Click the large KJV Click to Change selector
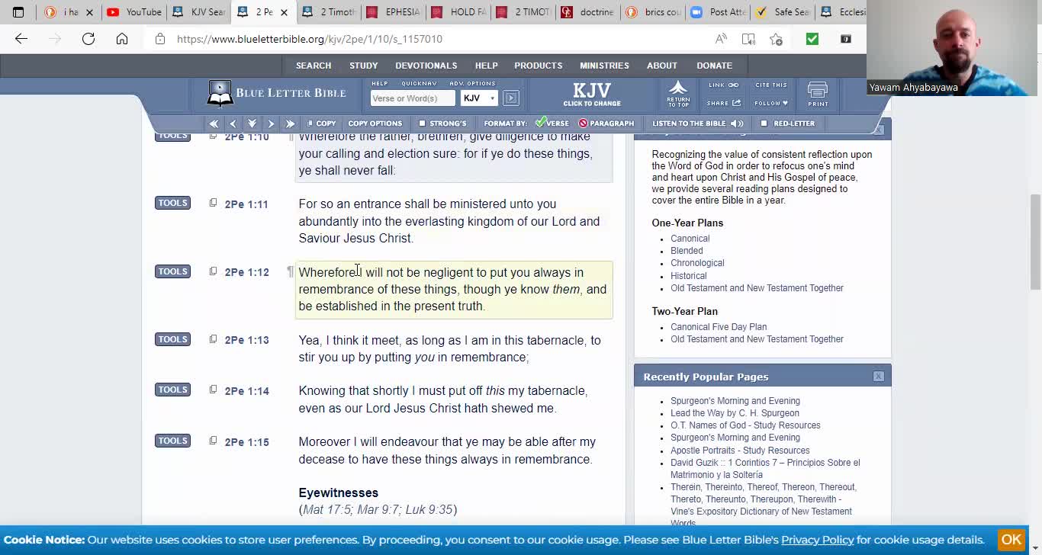Screen dimensions: 1042x555 [x=592, y=94]
